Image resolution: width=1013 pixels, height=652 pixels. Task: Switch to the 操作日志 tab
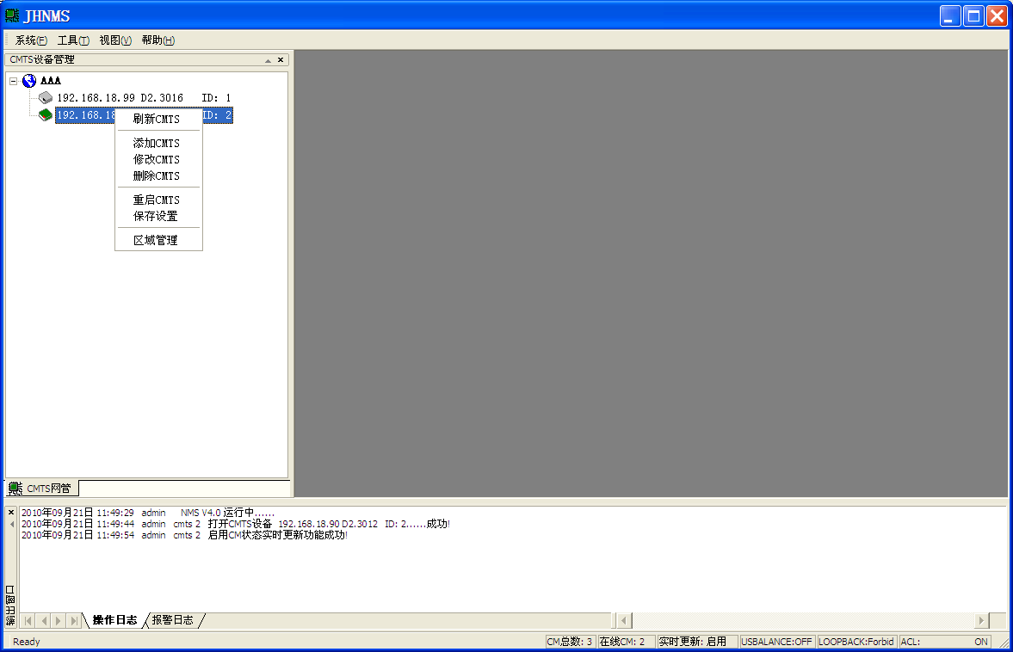pos(114,620)
